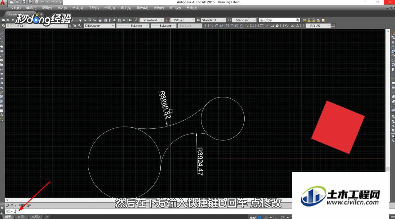Image resolution: width=395 pixels, height=219 pixels.
Task: Click the aligned dimension tool icon
Action: coord(211,26)
